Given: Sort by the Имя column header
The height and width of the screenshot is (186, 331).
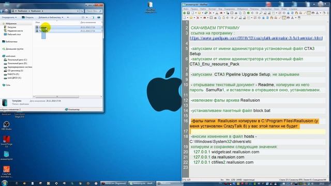Looking at the screenshot, I should [38, 22].
